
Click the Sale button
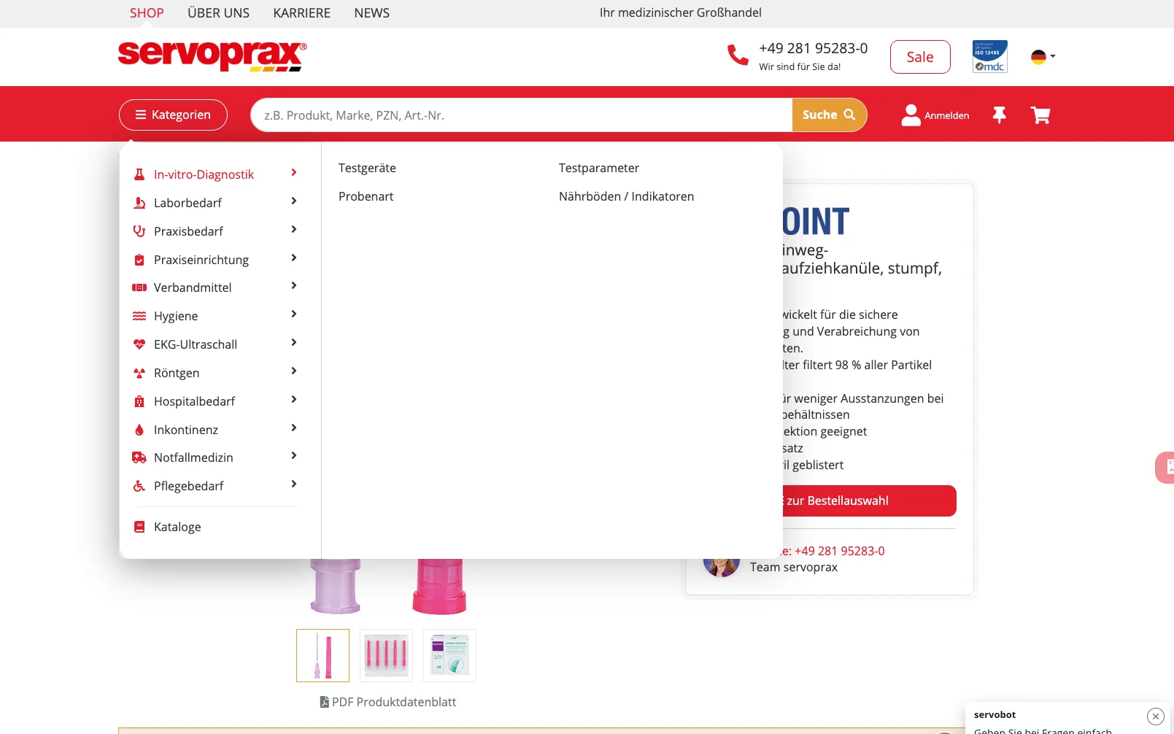click(x=920, y=57)
